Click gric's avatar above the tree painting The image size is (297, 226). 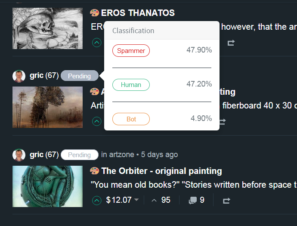(x=19, y=76)
